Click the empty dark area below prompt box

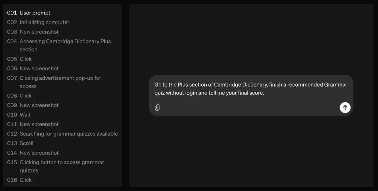(251, 151)
